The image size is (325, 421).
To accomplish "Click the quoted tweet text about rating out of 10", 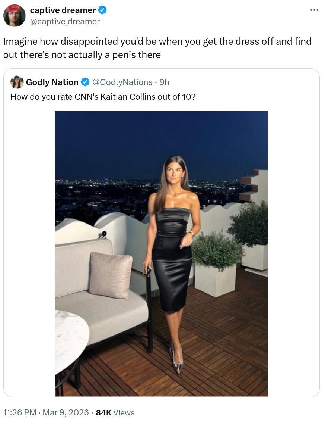I will point(103,97).
